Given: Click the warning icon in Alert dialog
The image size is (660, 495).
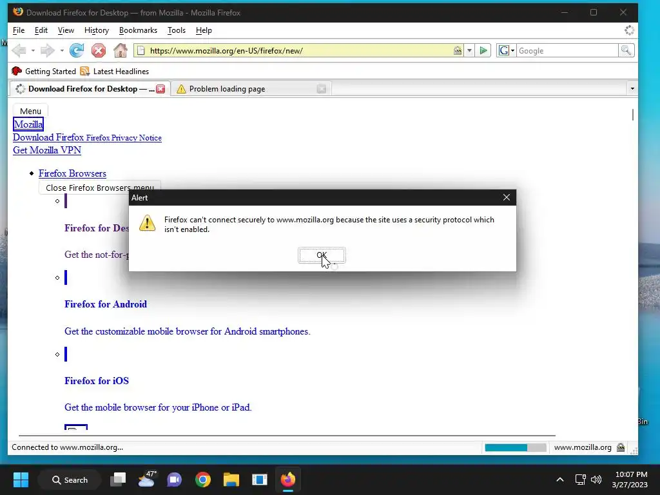Looking at the screenshot, I should (x=148, y=223).
